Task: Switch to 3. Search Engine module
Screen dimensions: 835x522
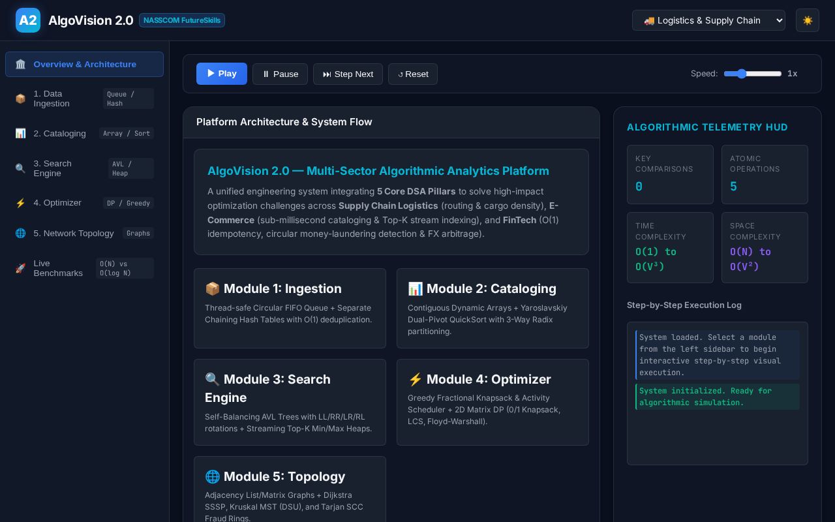Action: click(84, 168)
